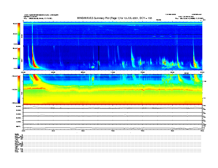Select the -130.00 label on TNR scale
Screen dimensions: 218x168
pyautogui.click(x=14, y=76)
